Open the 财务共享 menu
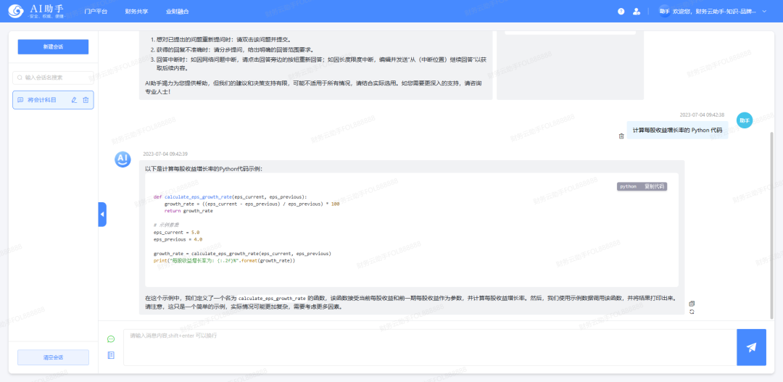The image size is (783, 382). [x=136, y=11]
